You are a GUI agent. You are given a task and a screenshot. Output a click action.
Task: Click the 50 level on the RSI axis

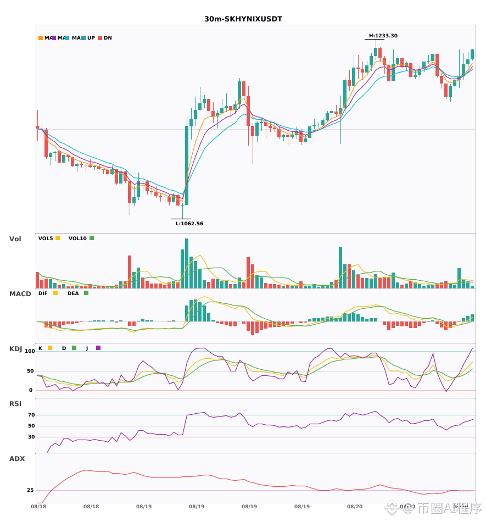[x=31, y=426]
